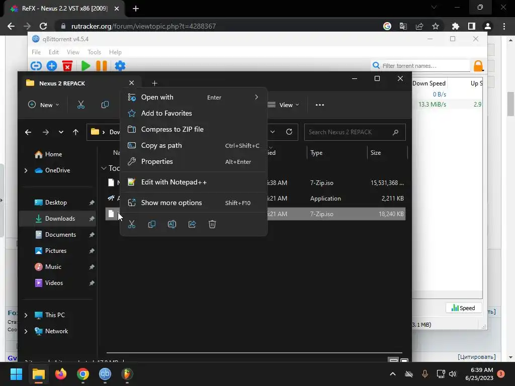The height and width of the screenshot is (386, 515).
Task: Click the Cut icon in context menu bottom row
Action: (132, 225)
